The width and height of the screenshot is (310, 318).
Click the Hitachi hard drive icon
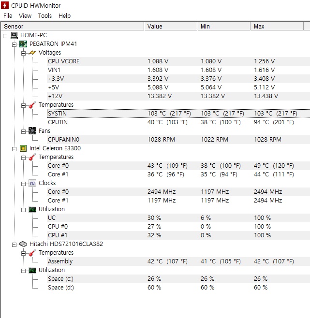(x=23, y=244)
